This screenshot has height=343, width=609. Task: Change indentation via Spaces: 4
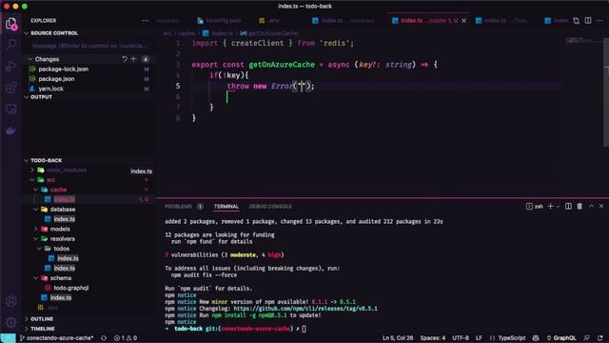pos(433,338)
